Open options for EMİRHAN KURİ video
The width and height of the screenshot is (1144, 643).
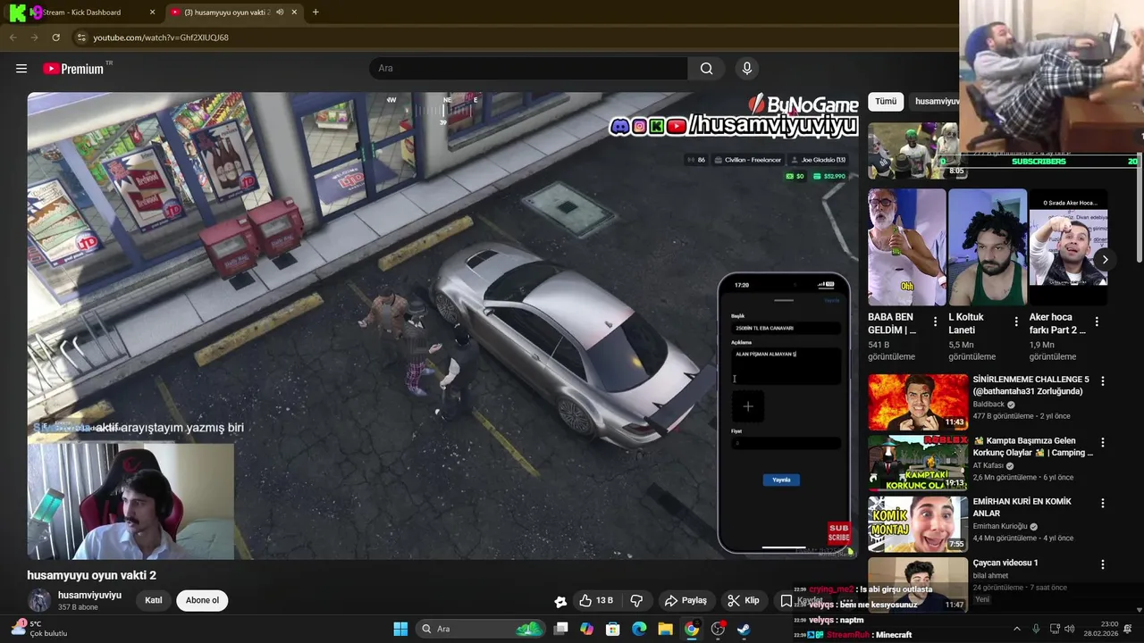pos(1103,503)
